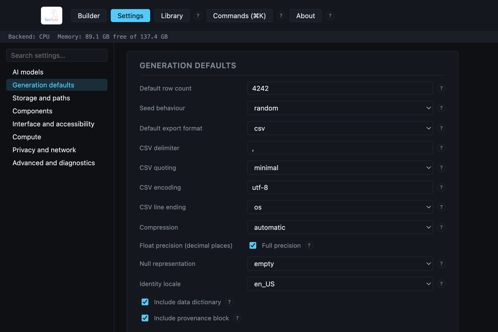Show help for Compression
This screenshot has width=498, height=332.
441,227
